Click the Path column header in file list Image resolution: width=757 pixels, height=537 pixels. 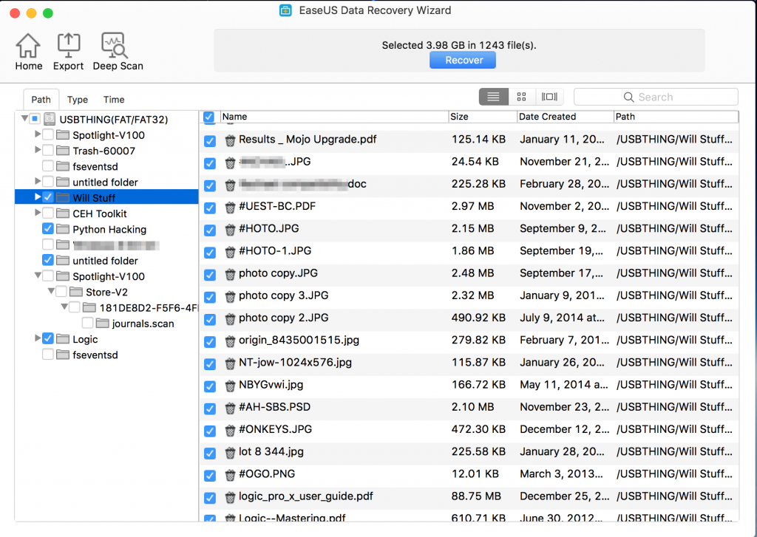(x=676, y=117)
